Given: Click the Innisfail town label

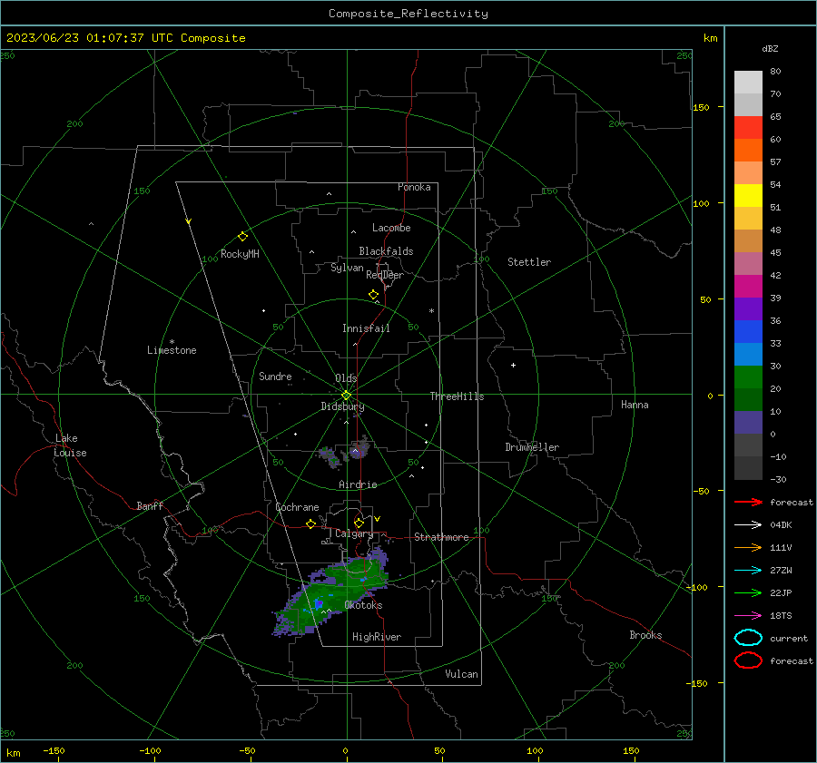Looking at the screenshot, I should [x=366, y=328].
